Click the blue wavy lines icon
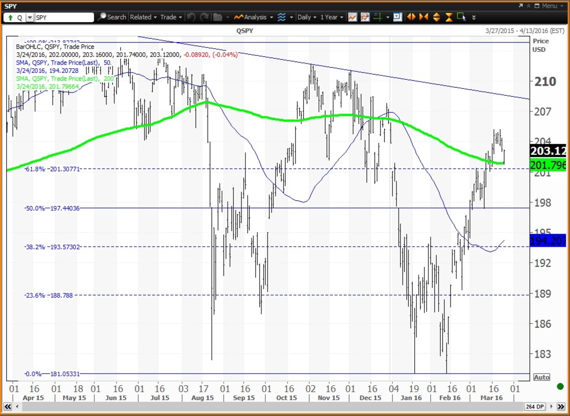This screenshot has height=416, width=570. (282, 17)
